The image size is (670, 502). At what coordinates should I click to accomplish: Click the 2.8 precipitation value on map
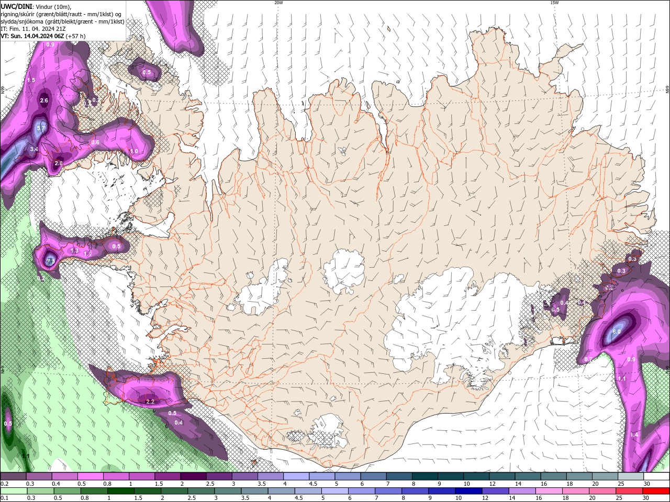click(x=59, y=164)
